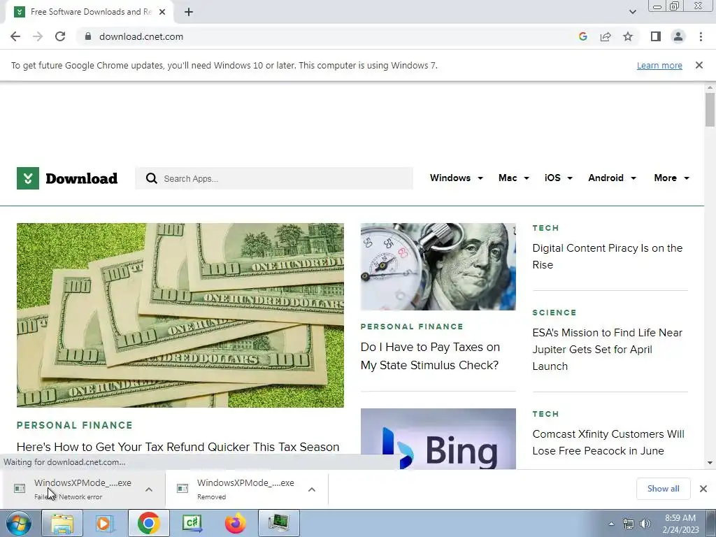Open the monitor app taskbar icon
This screenshot has height=537, width=716.
(x=278, y=523)
